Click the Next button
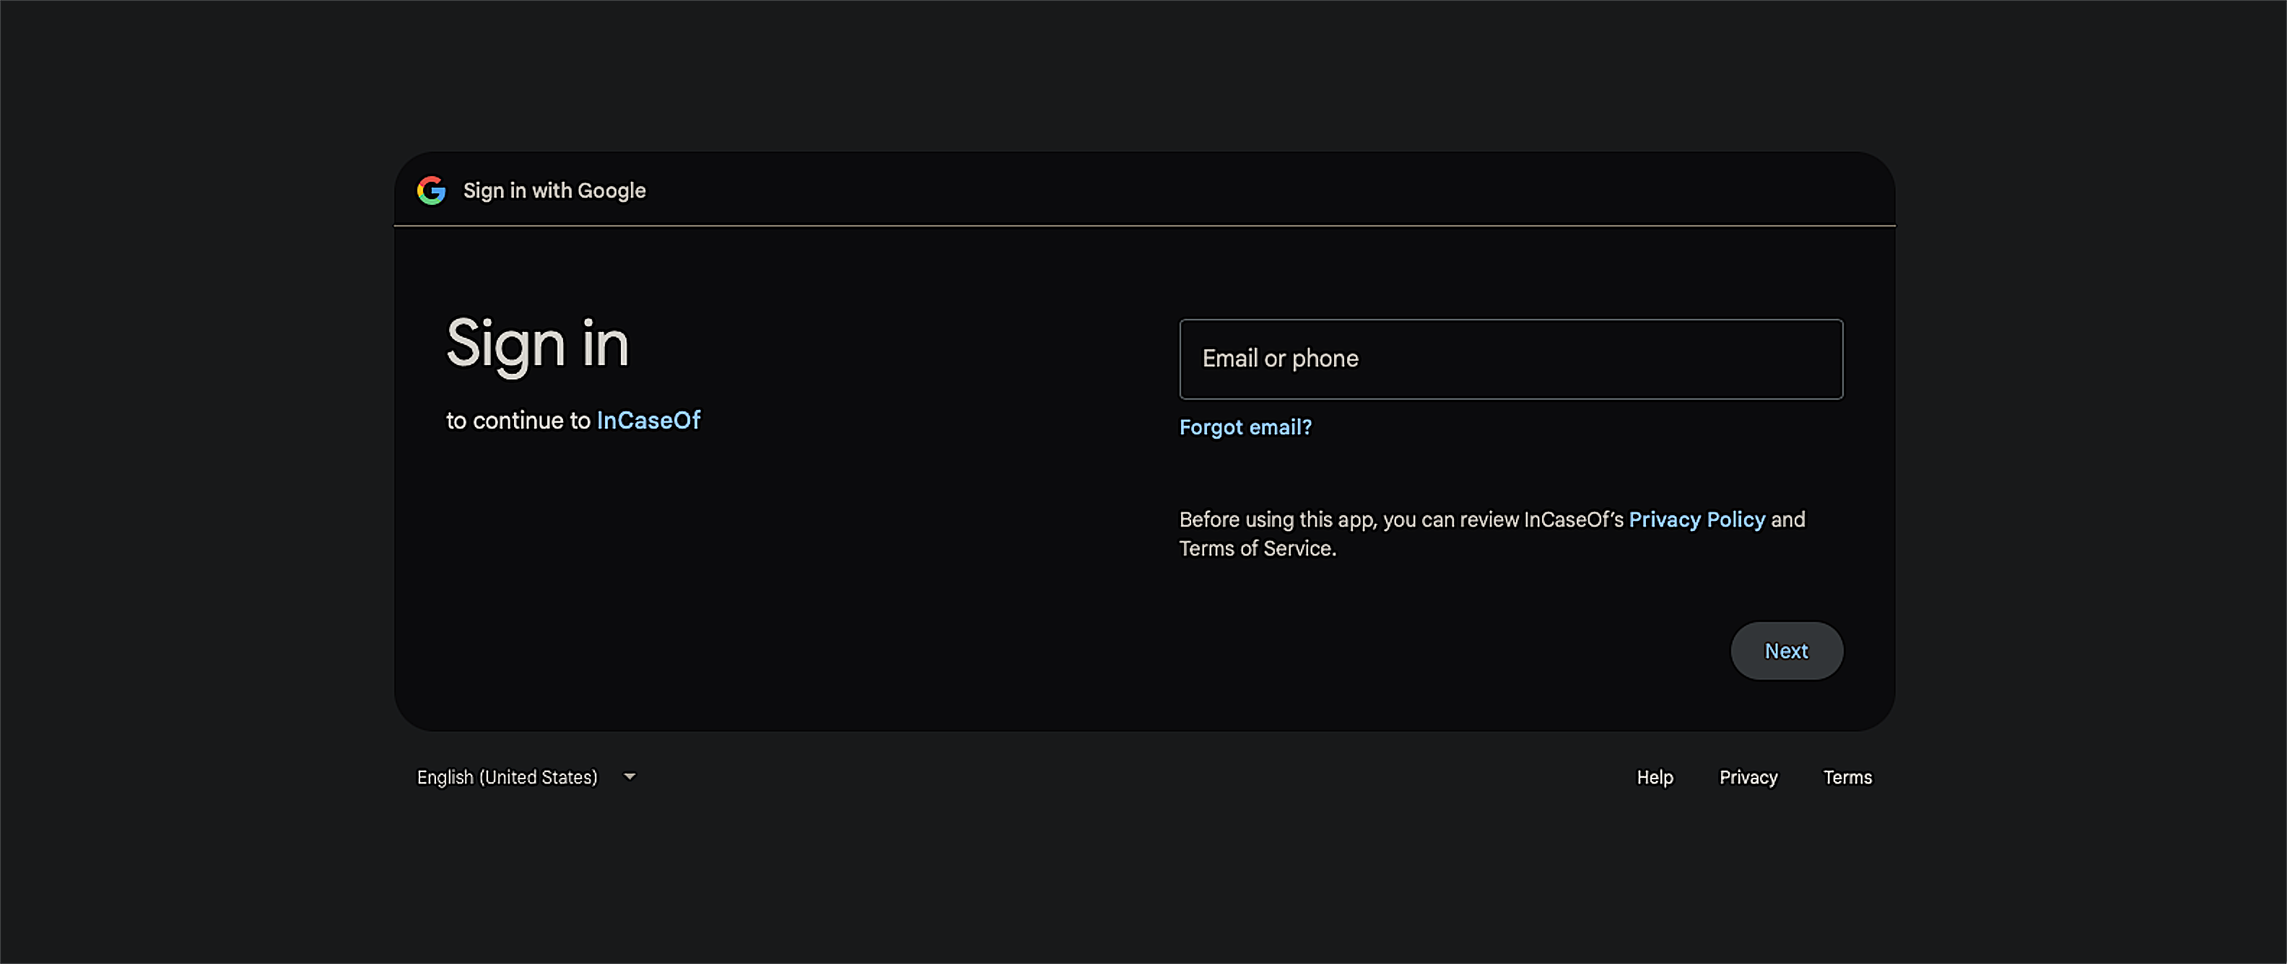 click(x=1786, y=651)
